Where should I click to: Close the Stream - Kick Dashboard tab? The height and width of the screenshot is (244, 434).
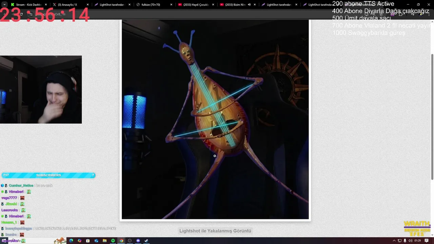pos(46,5)
